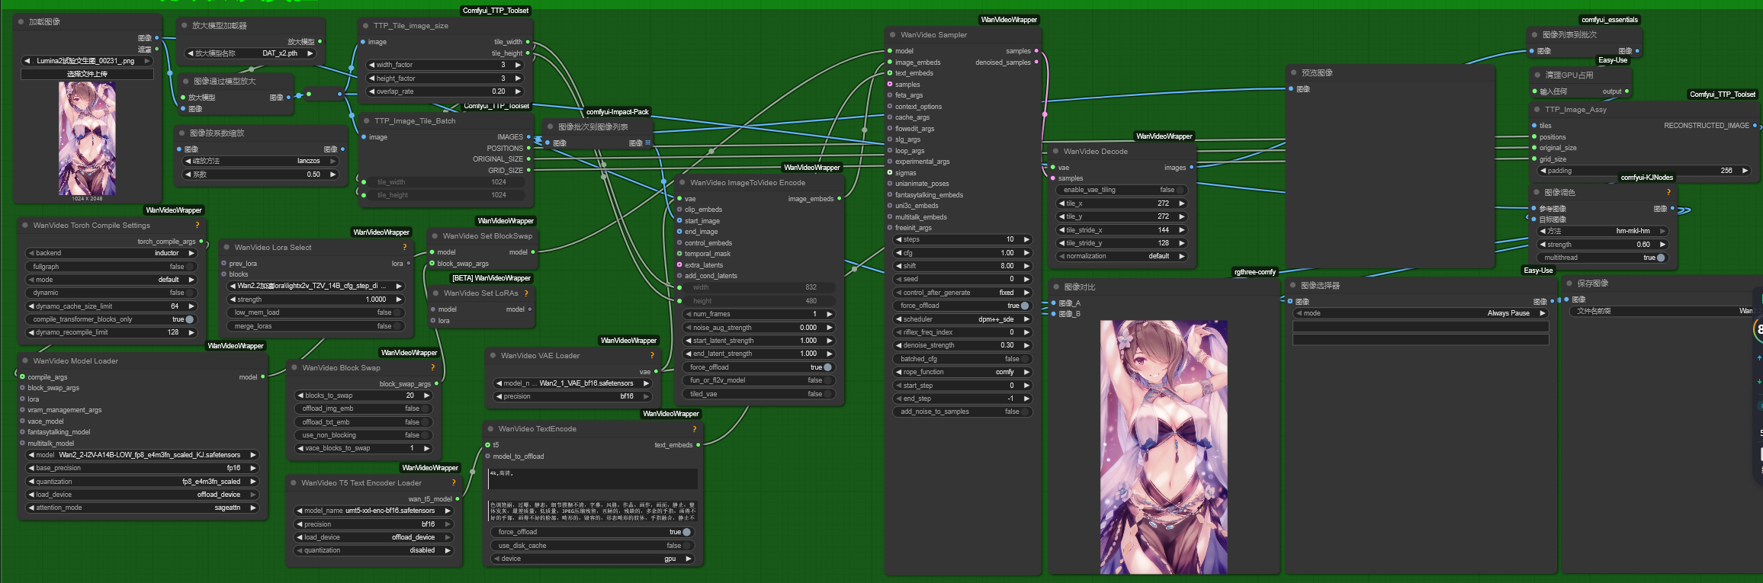Screen dimensions: 1763x583
Task: Click the WanVideo TextEncode question mark icon
Action: pyautogui.click(x=694, y=429)
